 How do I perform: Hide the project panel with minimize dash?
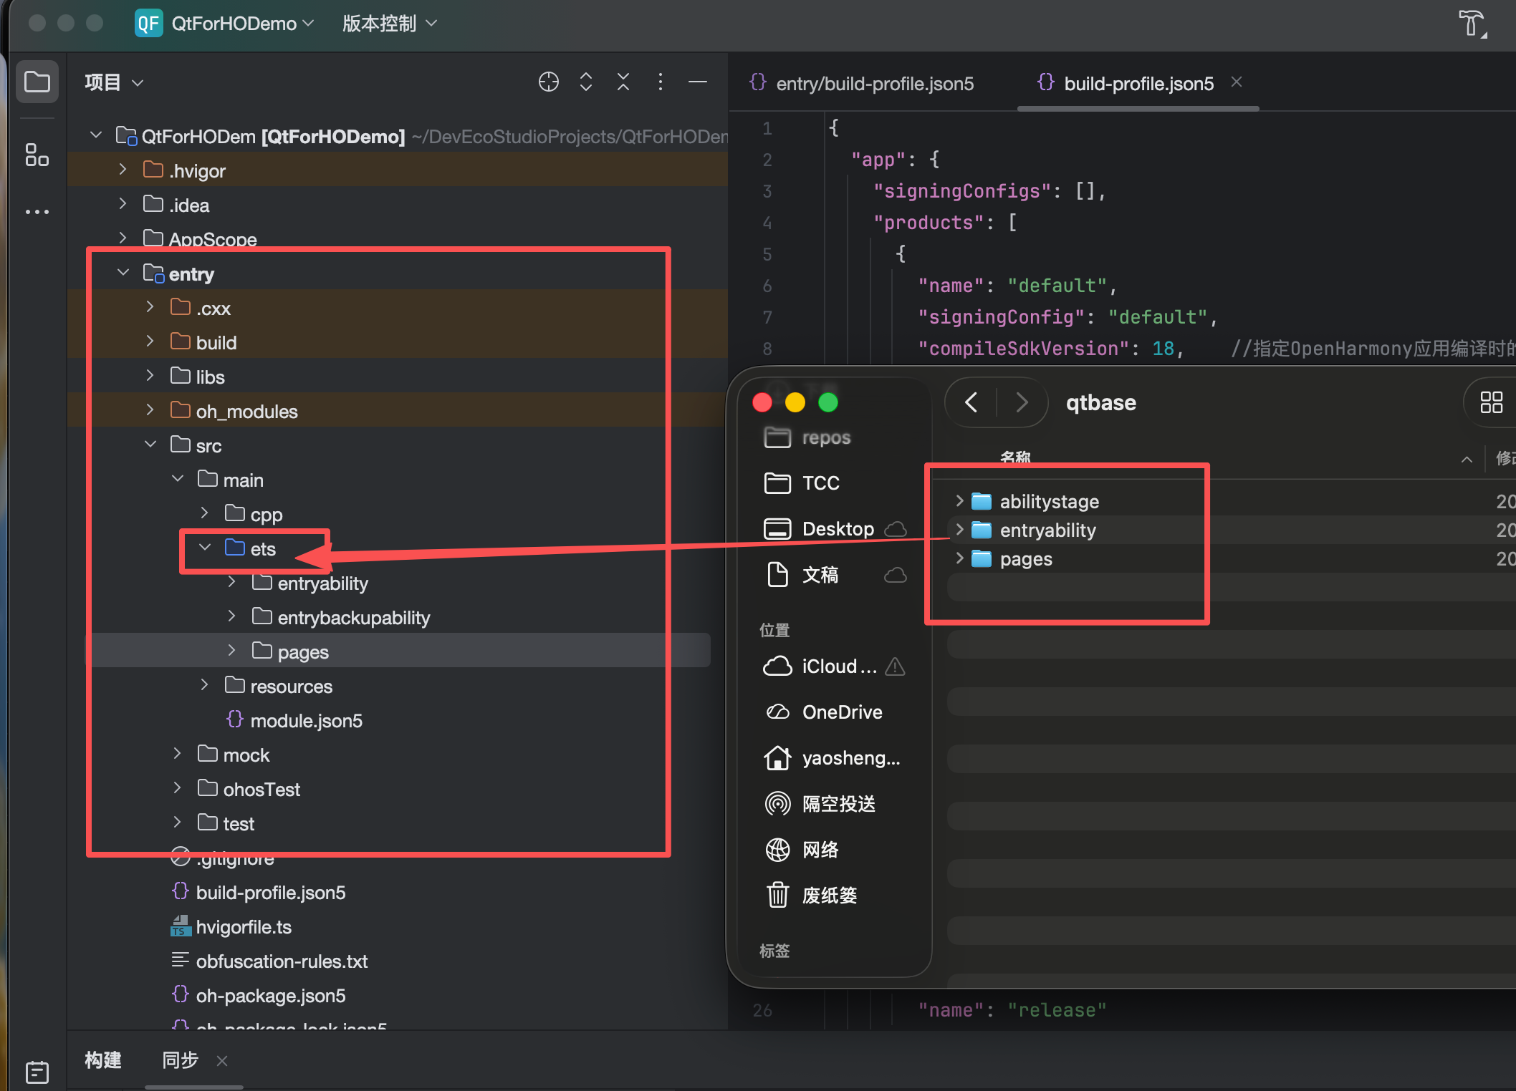point(697,82)
